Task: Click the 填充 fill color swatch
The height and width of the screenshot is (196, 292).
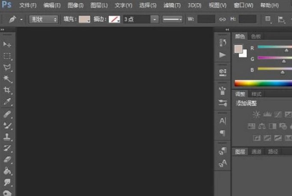Action: click(x=85, y=20)
